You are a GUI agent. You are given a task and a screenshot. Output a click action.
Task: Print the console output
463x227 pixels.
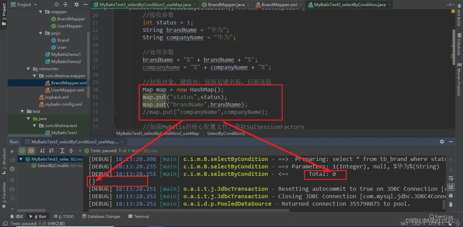(451, 195)
